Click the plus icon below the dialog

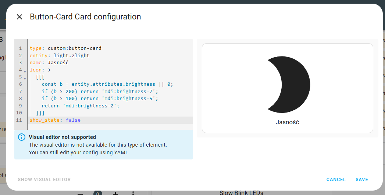coord(115,193)
